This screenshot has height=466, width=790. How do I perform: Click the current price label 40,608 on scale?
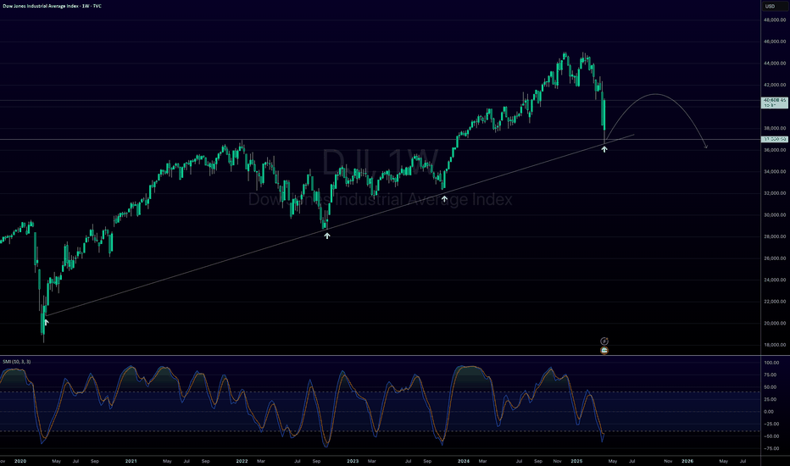[x=775, y=103]
